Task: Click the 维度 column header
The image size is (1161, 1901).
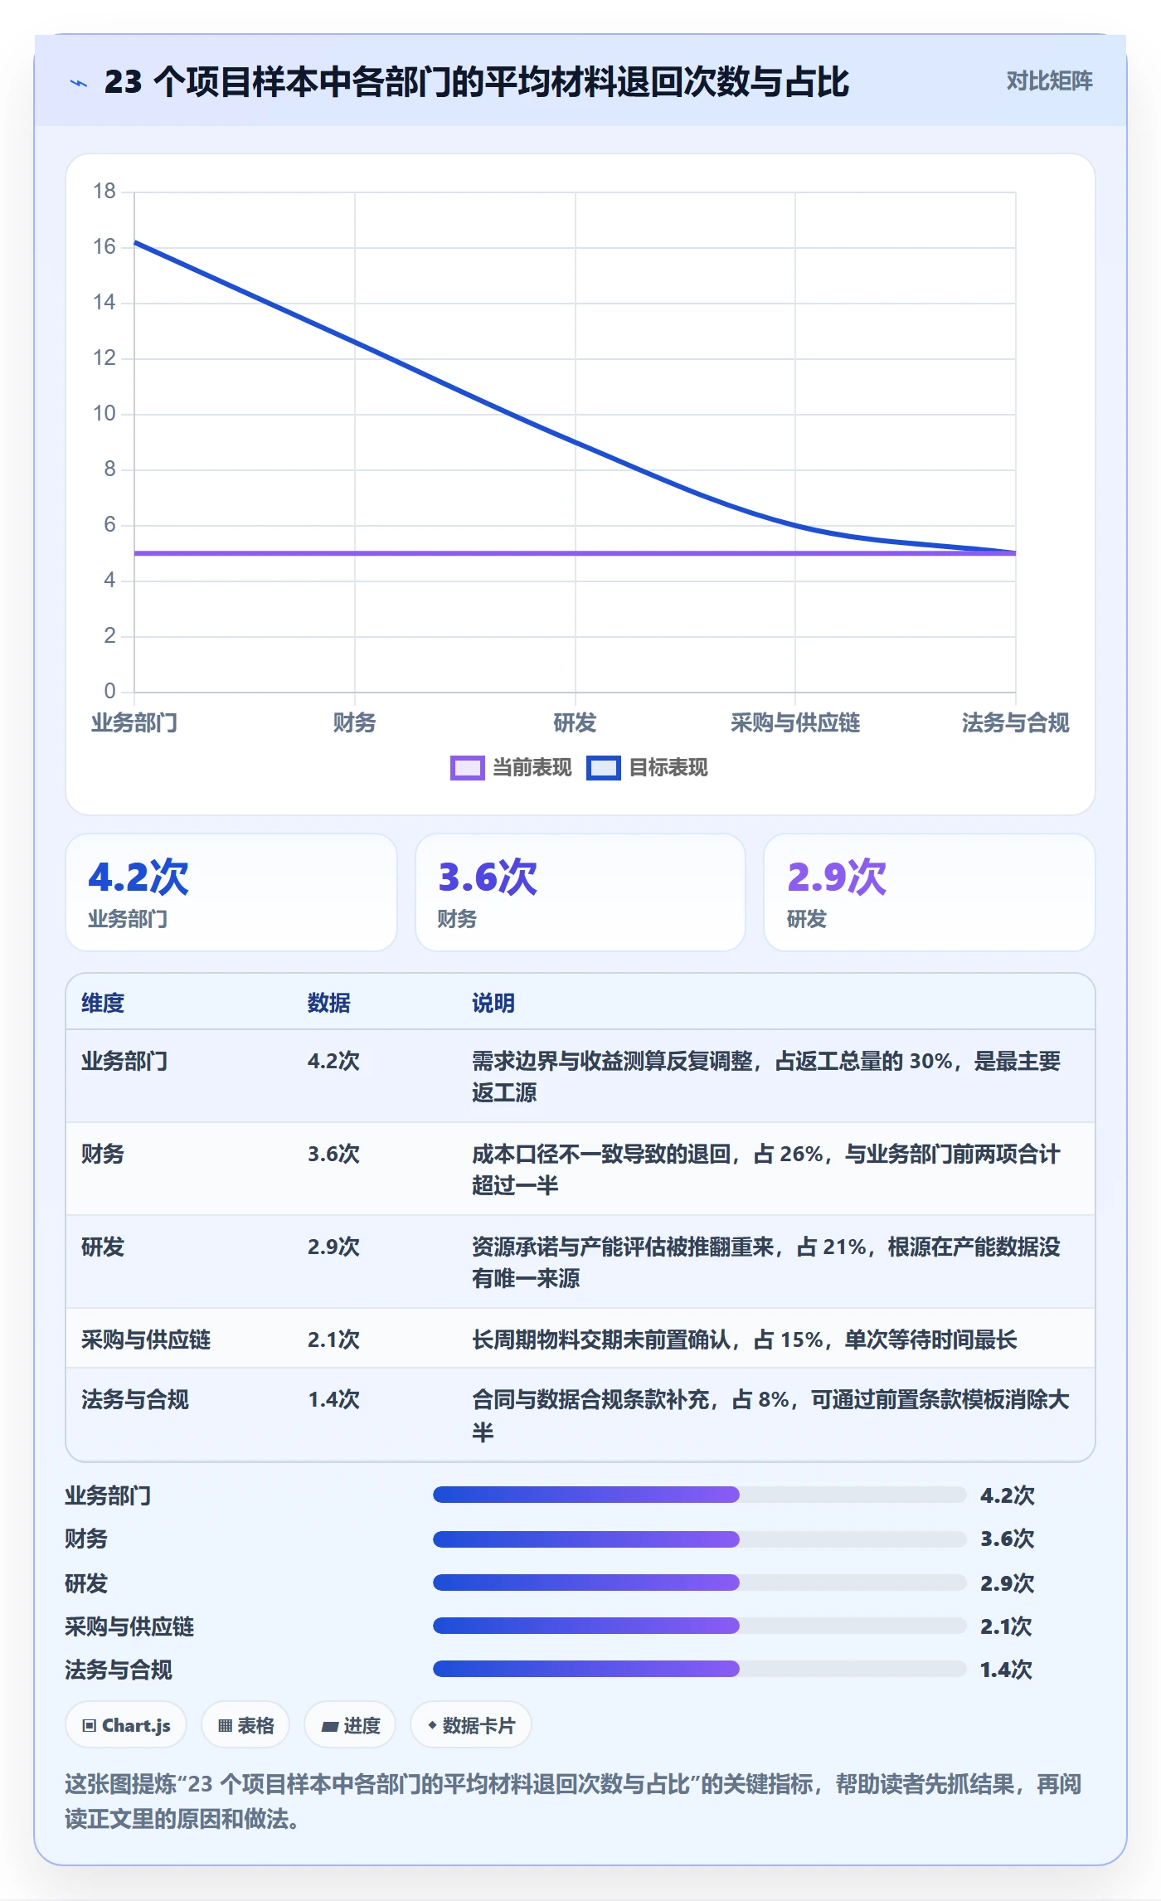Action: coord(103,1003)
